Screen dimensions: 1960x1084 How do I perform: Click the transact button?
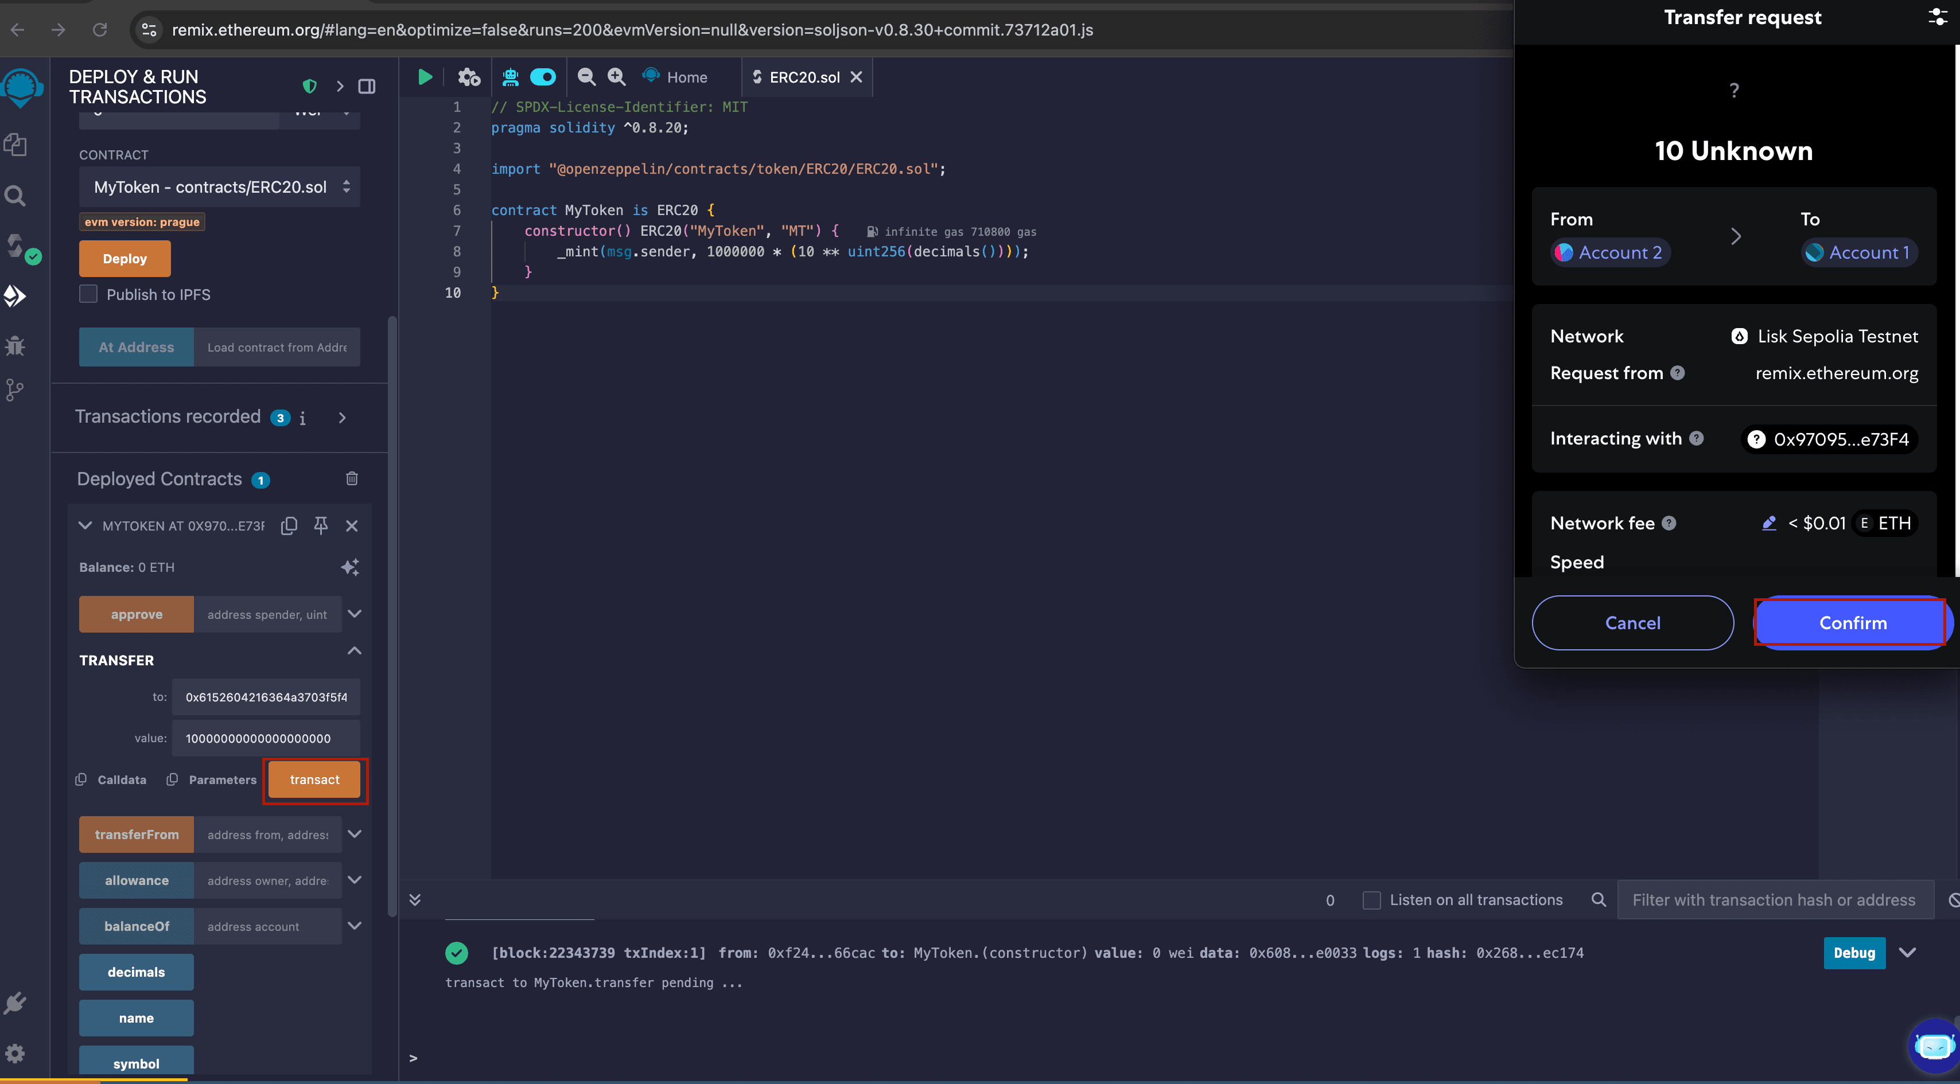[314, 779]
